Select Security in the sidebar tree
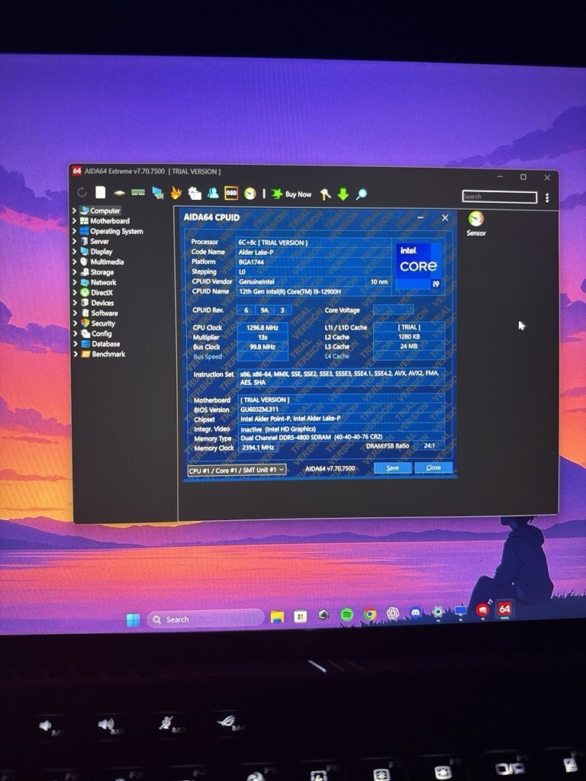The height and width of the screenshot is (781, 586). click(103, 323)
